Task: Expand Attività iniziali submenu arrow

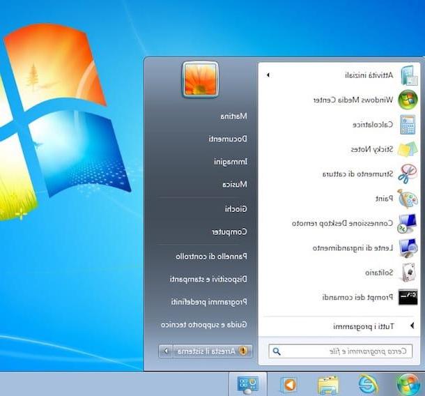Action: pyautogui.click(x=268, y=75)
